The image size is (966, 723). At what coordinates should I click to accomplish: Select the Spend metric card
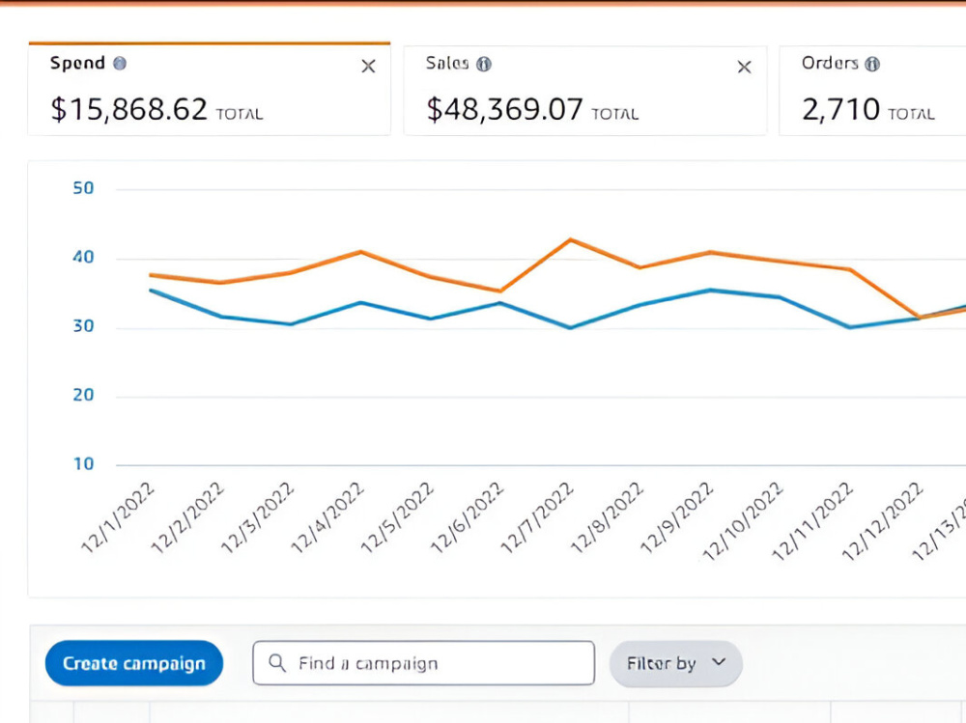210,90
